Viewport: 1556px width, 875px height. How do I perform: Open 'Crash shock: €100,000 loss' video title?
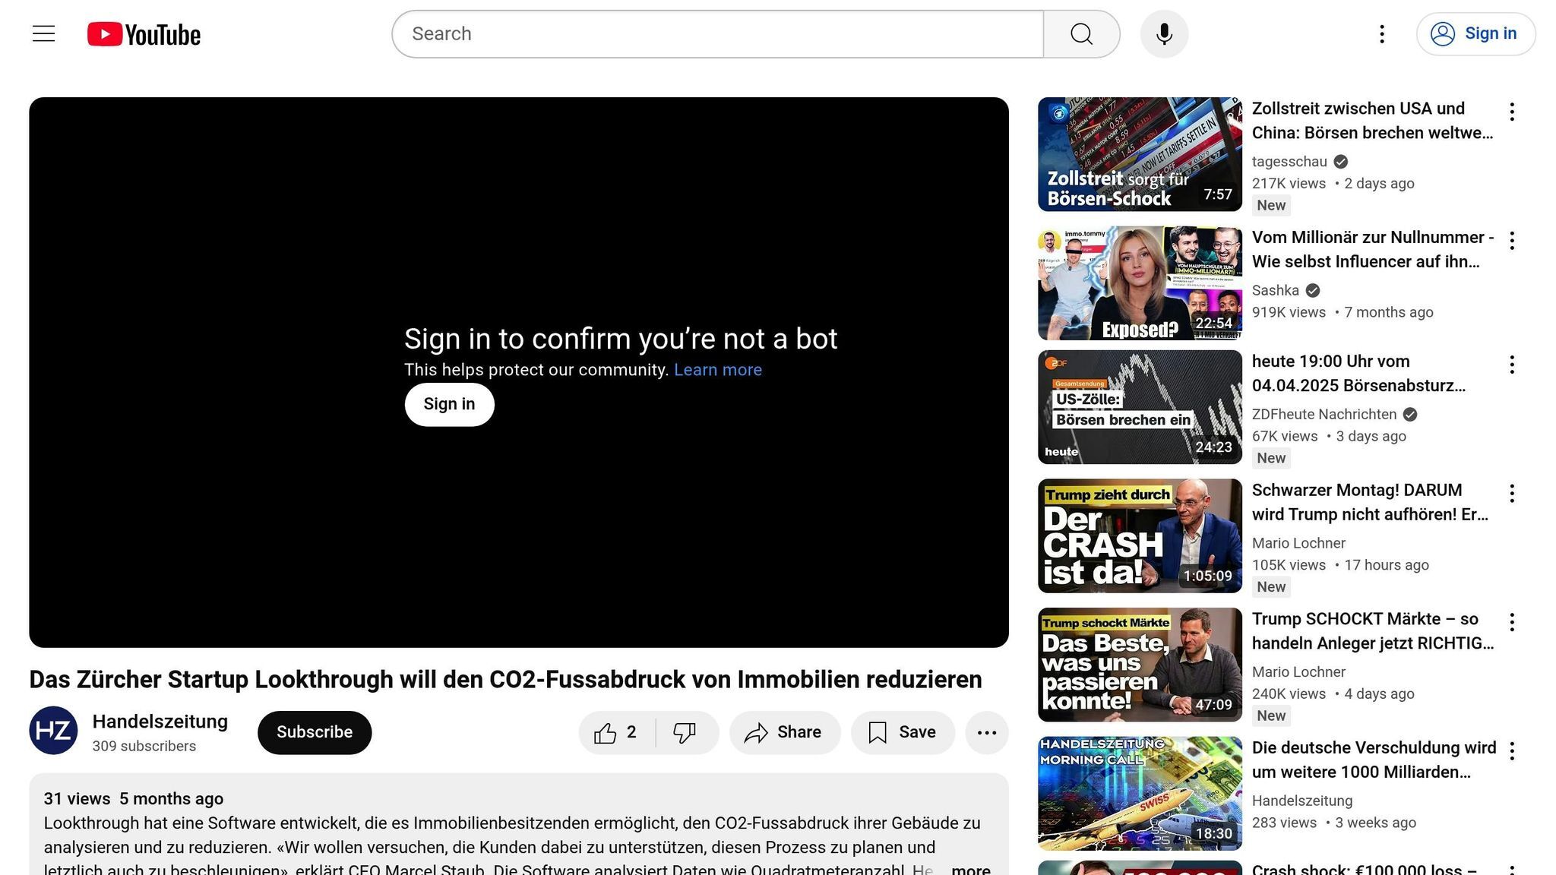(1365, 869)
